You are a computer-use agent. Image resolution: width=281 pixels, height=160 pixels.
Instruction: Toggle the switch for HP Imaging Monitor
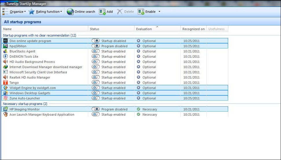[95, 109]
